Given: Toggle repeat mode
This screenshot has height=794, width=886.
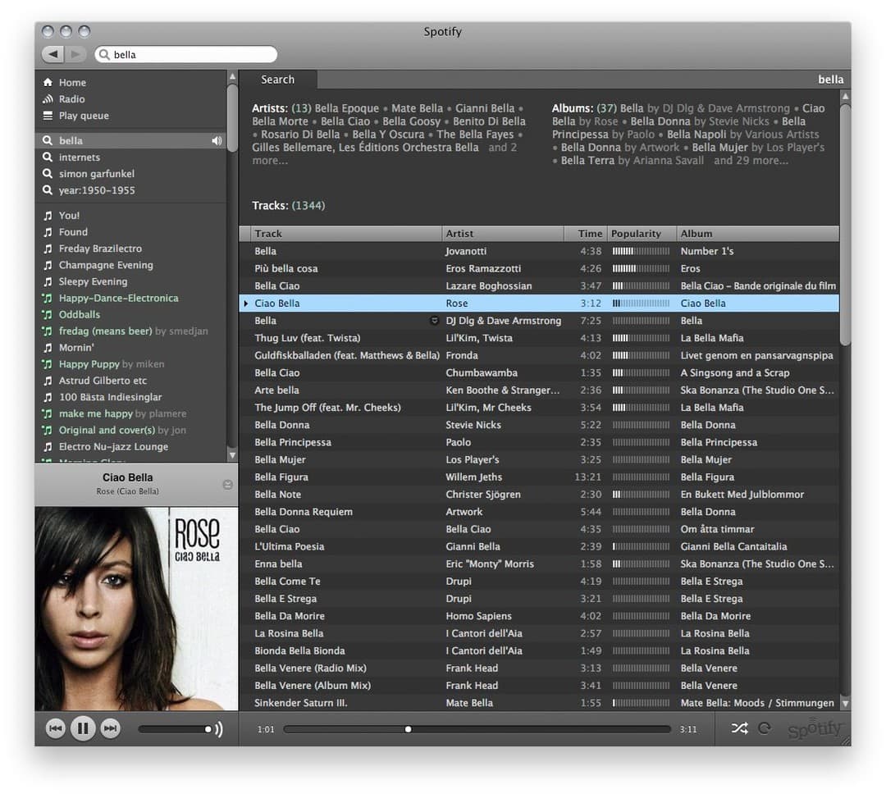Looking at the screenshot, I should click(766, 728).
